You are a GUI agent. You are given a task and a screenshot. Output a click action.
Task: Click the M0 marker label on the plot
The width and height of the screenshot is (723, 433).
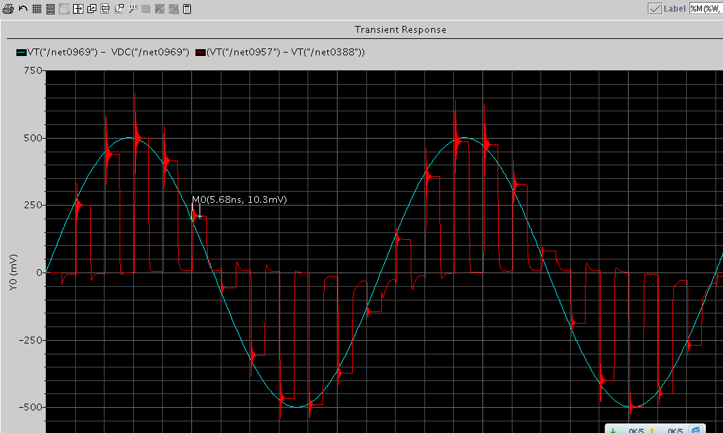pos(239,199)
